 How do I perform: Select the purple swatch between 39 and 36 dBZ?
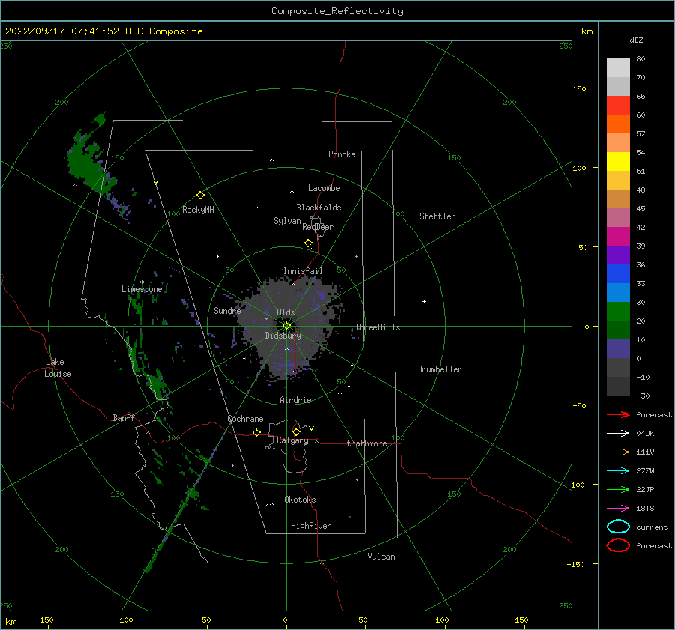point(618,255)
